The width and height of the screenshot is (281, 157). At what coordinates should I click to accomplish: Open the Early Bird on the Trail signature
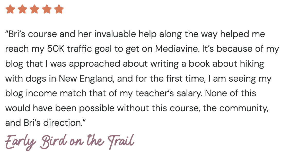pyautogui.click(x=70, y=142)
